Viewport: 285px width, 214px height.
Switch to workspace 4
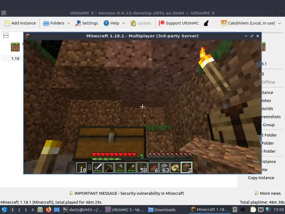point(33,210)
